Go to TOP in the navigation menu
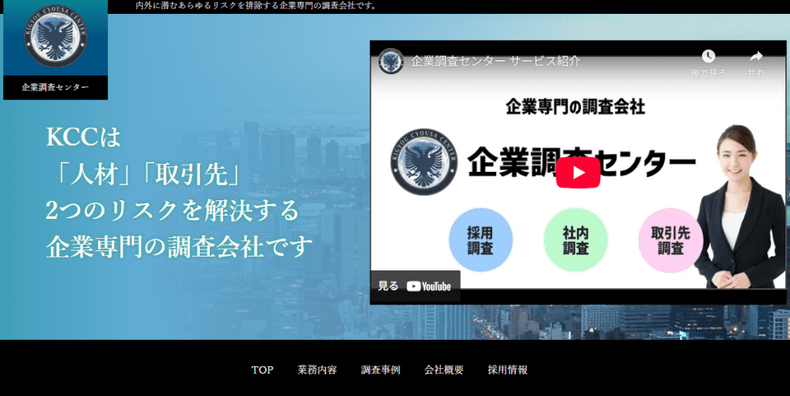This screenshot has width=790, height=396. point(262,370)
